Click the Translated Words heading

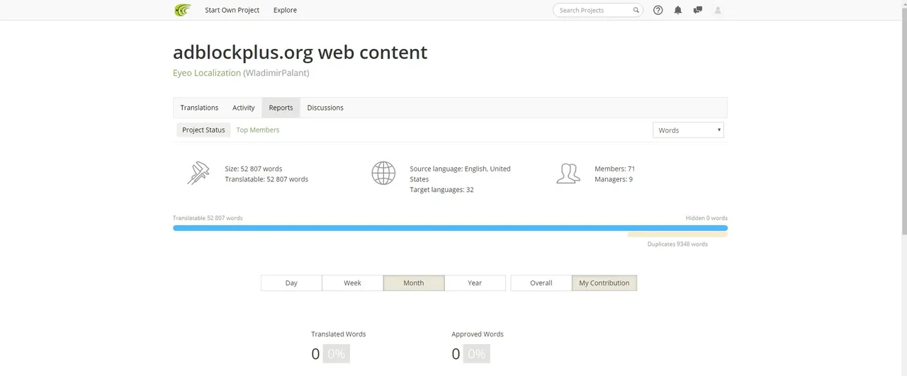(x=339, y=334)
